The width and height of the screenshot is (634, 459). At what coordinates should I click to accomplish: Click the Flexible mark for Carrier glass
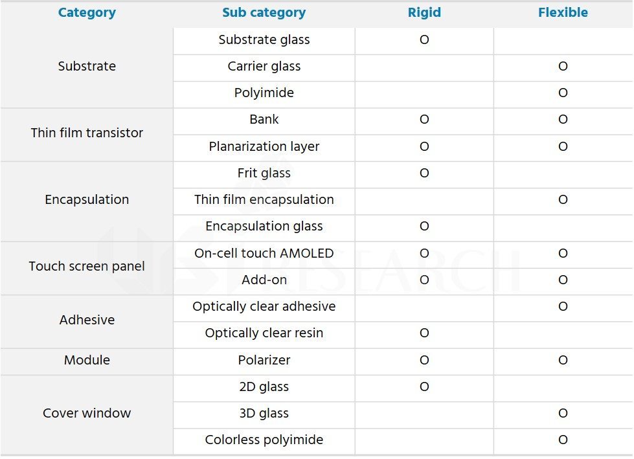click(x=563, y=66)
